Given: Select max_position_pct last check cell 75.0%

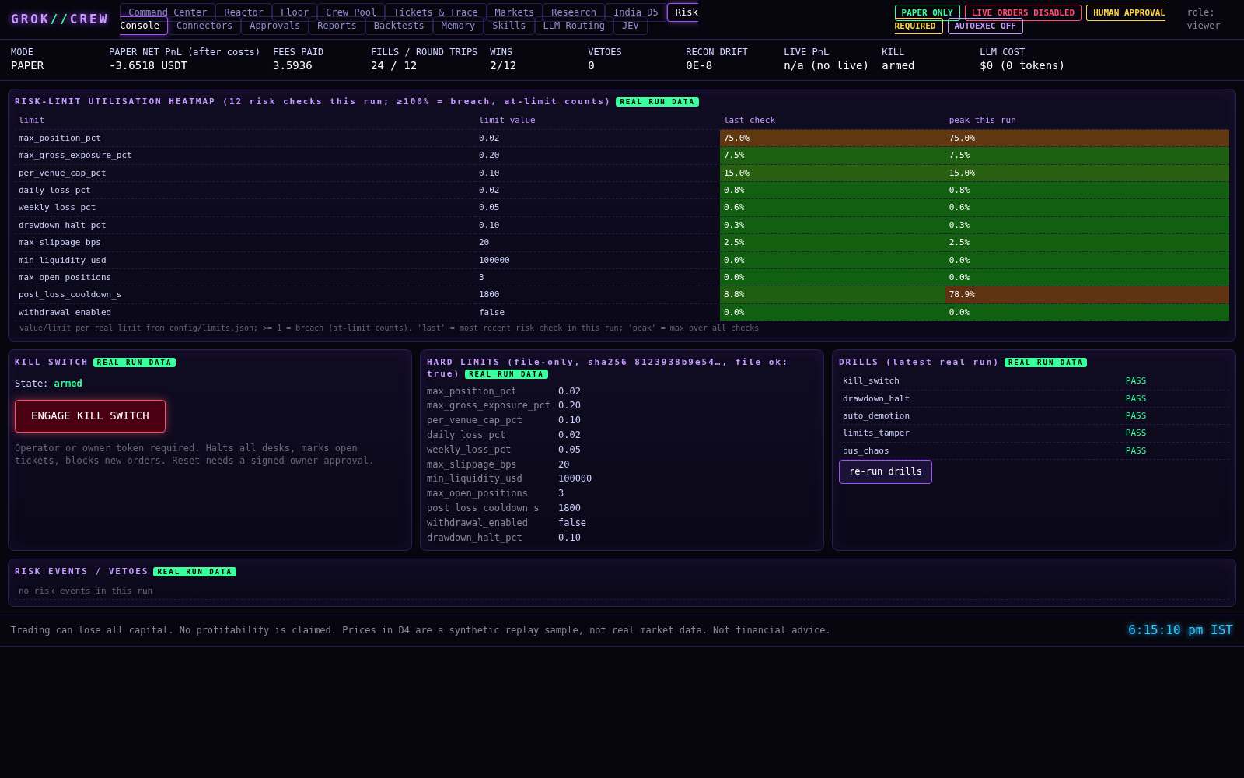Looking at the screenshot, I should click(832, 138).
